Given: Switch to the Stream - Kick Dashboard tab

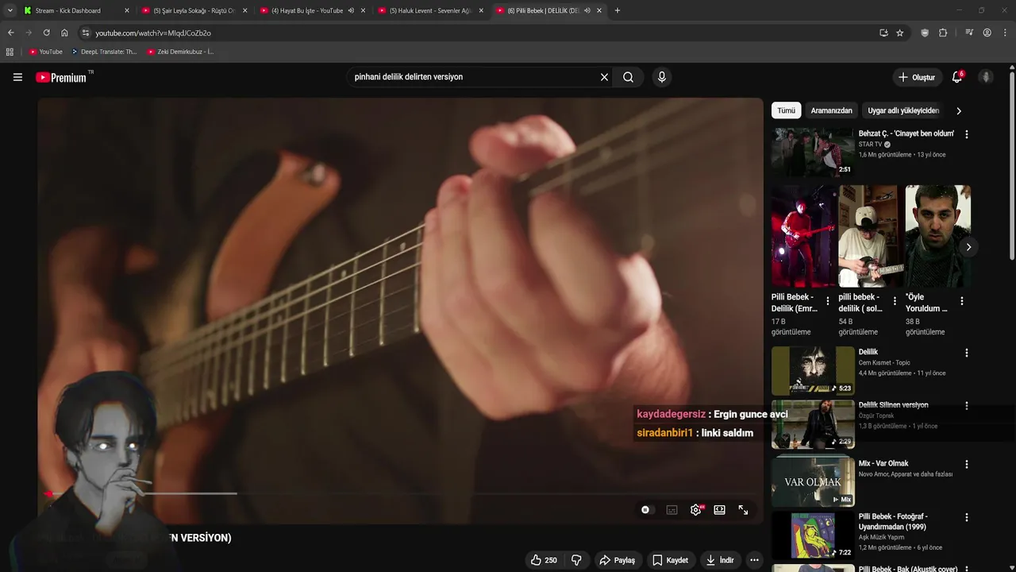Looking at the screenshot, I should 75,10.
